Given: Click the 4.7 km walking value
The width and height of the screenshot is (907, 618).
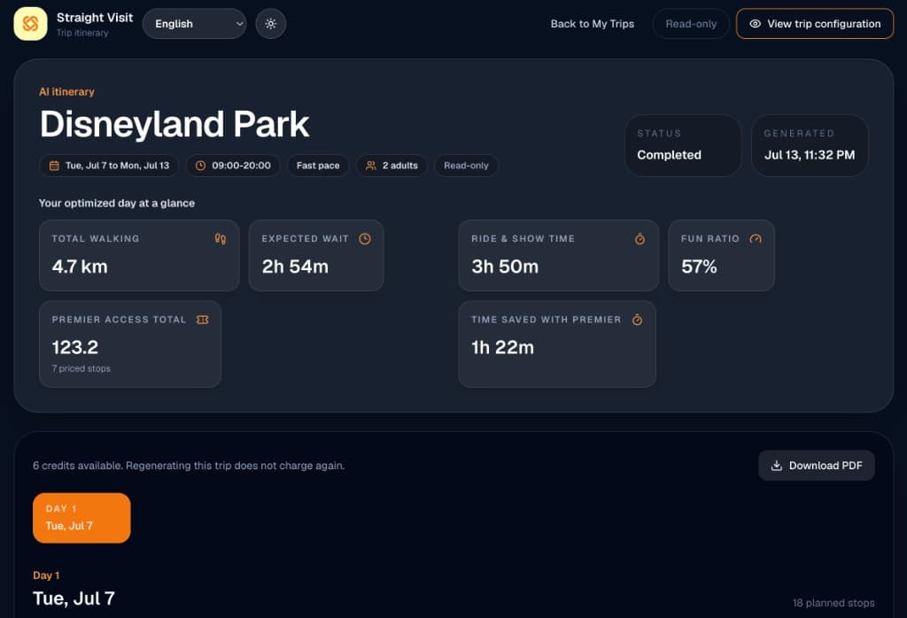Looking at the screenshot, I should point(80,267).
